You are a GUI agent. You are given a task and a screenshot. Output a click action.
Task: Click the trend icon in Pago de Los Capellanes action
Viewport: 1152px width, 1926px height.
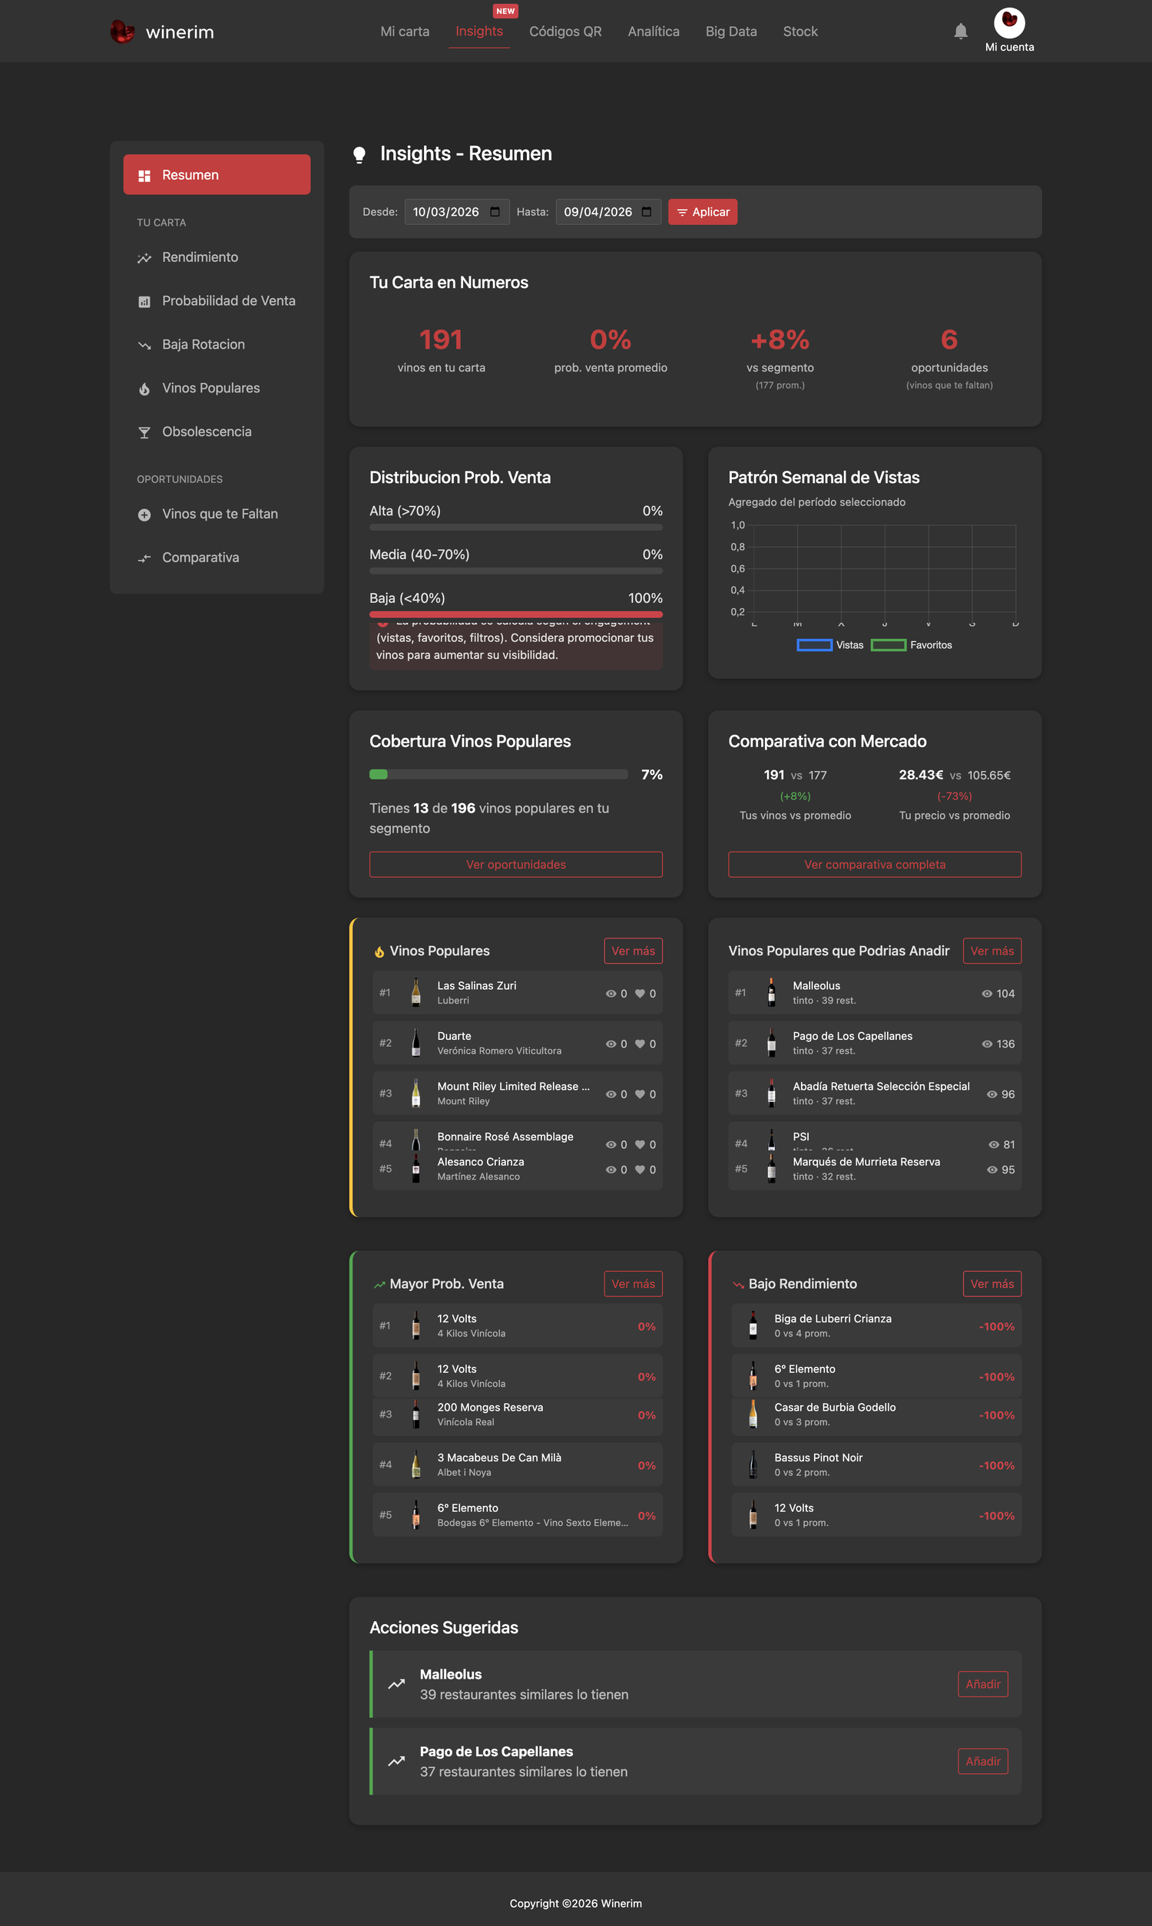(397, 1761)
